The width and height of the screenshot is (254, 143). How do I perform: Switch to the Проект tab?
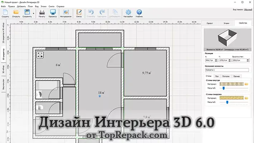[210, 23]
